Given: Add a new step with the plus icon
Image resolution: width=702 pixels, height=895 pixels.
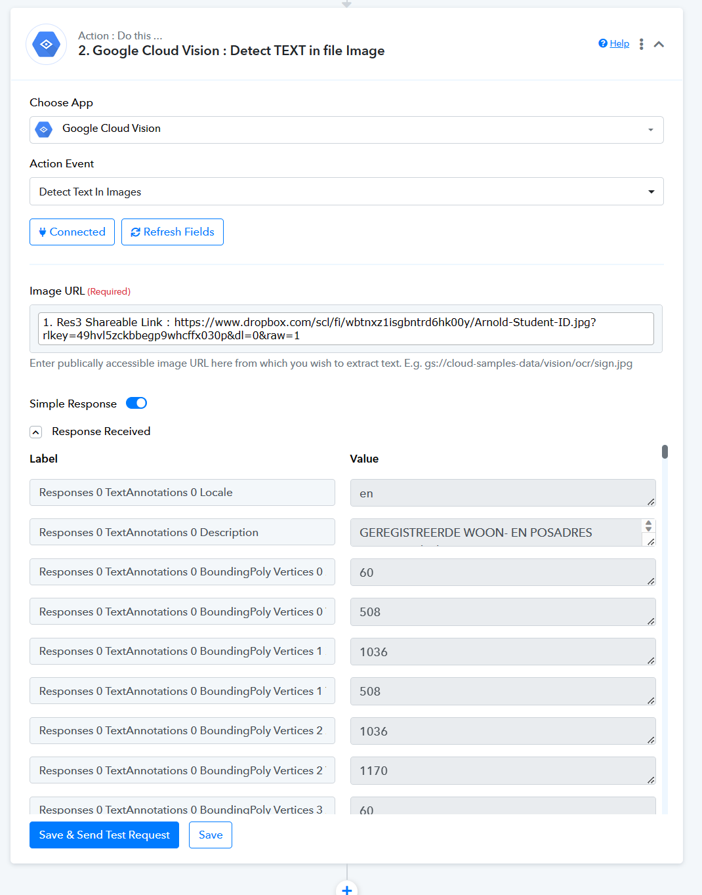Looking at the screenshot, I should (347, 889).
